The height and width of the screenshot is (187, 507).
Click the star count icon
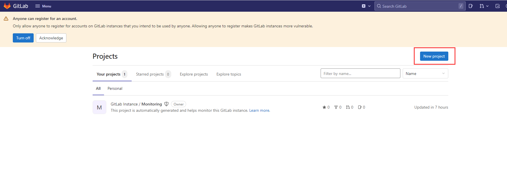pos(324,107)
